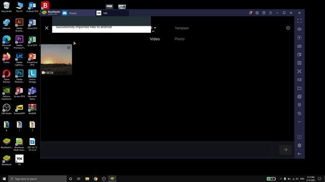Open OBS Studio from the taskbar
This screenshot has height=182, width=325.
click(x=104, y=178)
